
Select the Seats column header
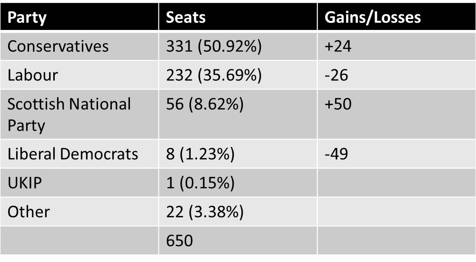click(186, 17)
